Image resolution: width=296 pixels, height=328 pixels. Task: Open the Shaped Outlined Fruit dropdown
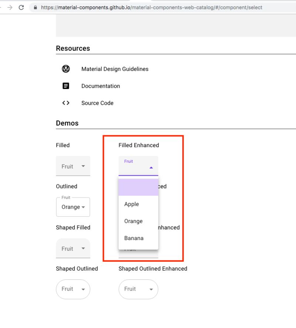[x=73, y=289]
